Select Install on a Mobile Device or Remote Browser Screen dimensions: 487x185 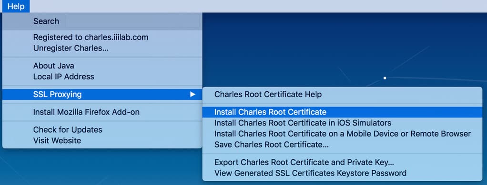click(x=342, y=134)
